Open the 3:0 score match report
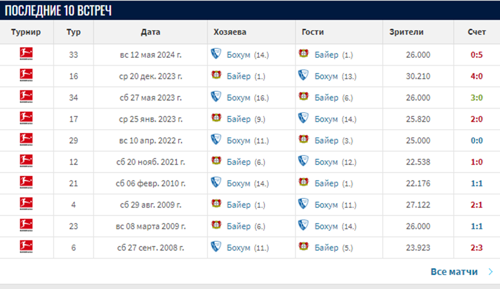 click(x=476, y=97)
